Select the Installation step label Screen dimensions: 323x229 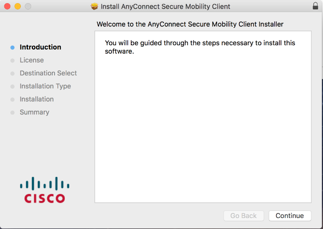(37, 99)
